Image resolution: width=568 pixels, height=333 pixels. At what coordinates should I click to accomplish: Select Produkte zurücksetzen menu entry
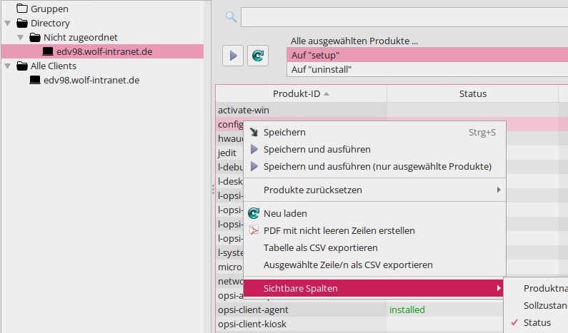(x=374, y=190)
